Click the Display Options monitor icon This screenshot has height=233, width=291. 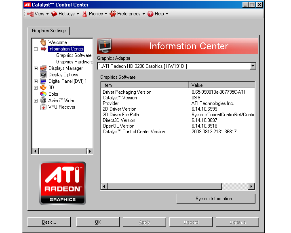[43, 75]
